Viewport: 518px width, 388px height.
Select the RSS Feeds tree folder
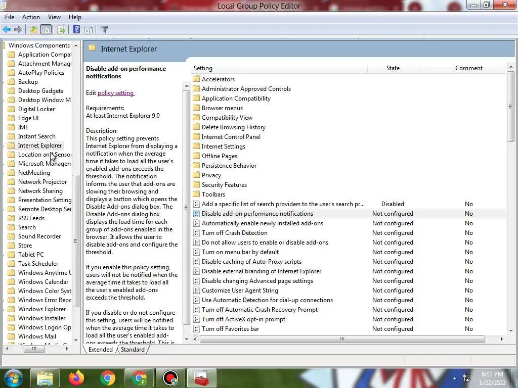pyautogui.click(x=31, y=218)
